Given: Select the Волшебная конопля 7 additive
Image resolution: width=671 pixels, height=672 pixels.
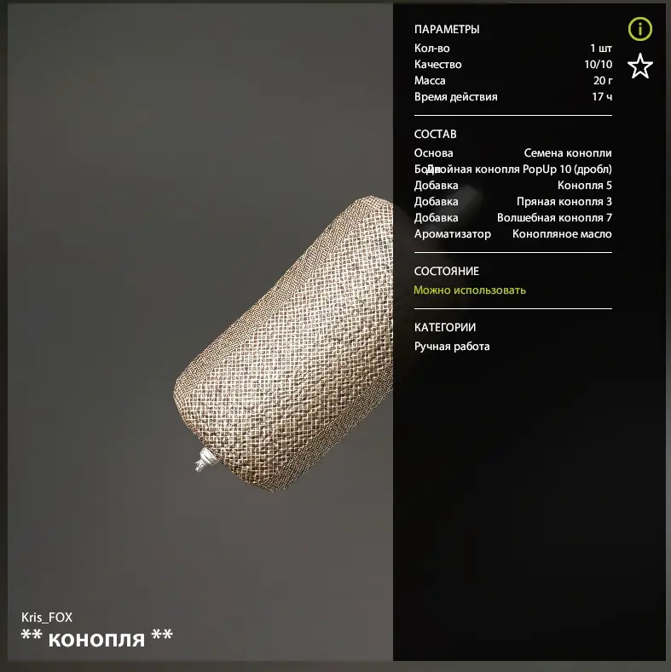Looking at the screenshot, I should tap(554, 218).
